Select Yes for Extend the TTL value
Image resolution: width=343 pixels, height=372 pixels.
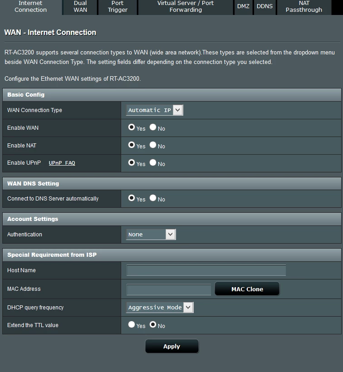point(132,324)
